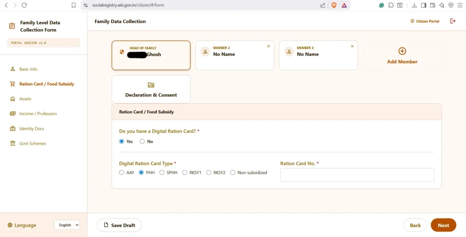Choose AAY ration card type
Viewport: 466px width, 237px height.
click(x=122, y=172)
